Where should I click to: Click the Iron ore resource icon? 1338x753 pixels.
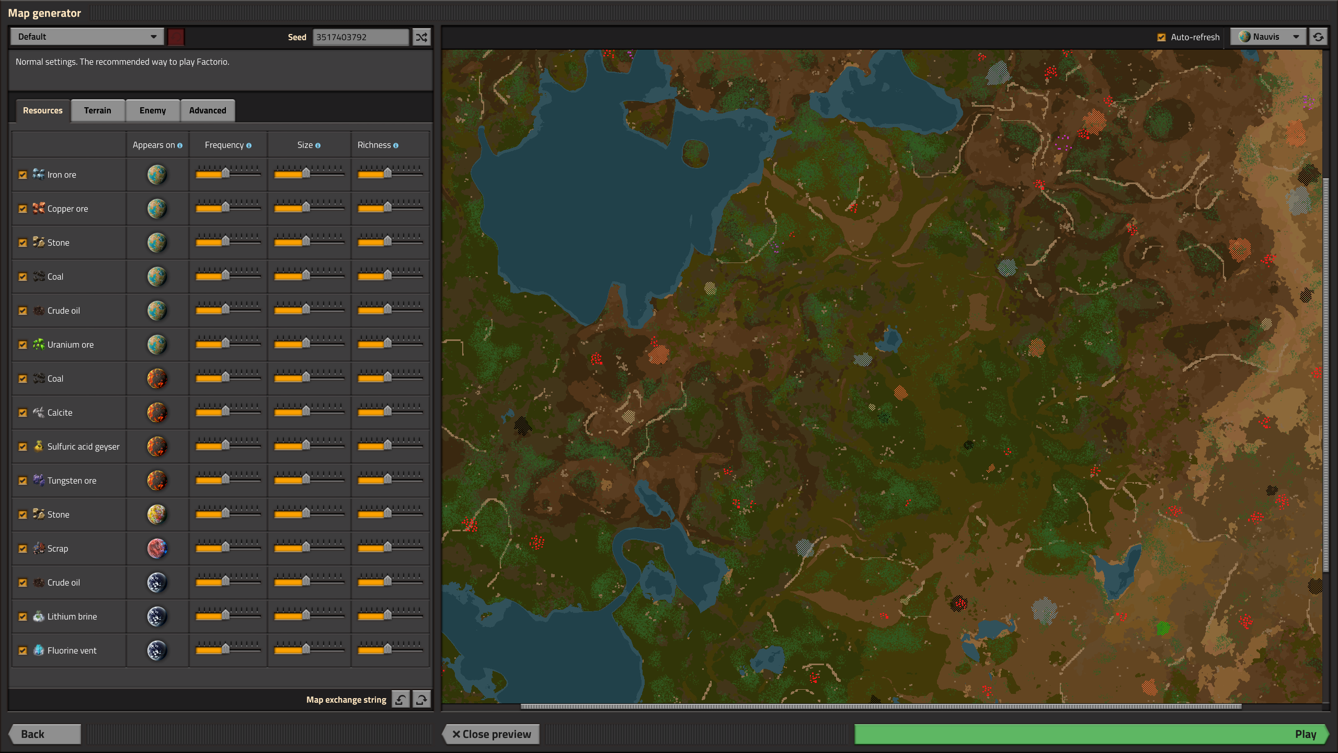pyautogui.click(x=39, y=174)
